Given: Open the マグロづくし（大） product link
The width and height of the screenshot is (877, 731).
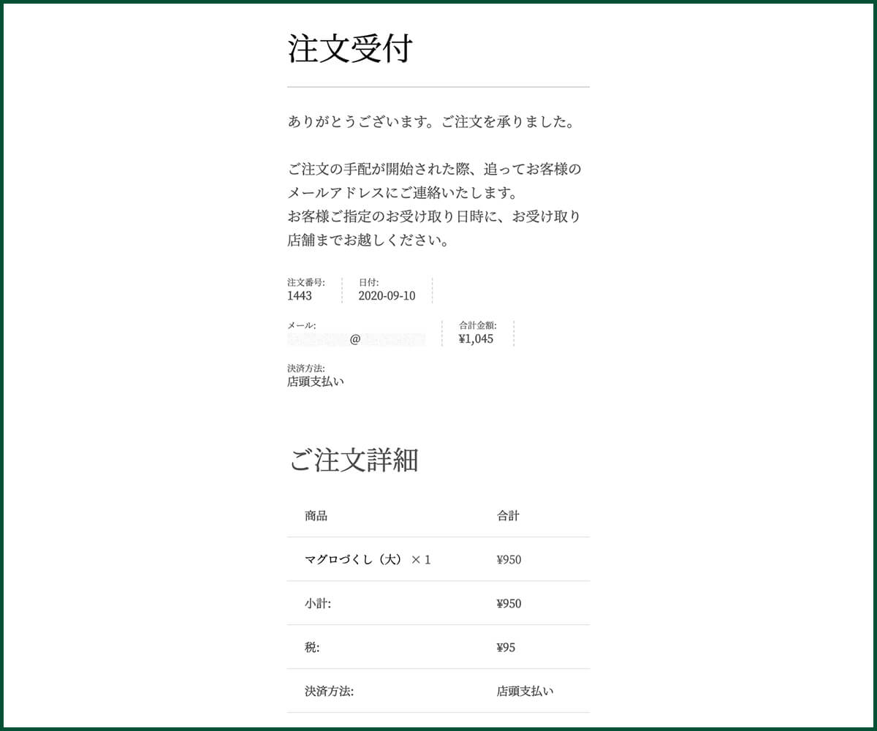Looking at the screenshot, I should pyautogui.click(x=354, y=560).
